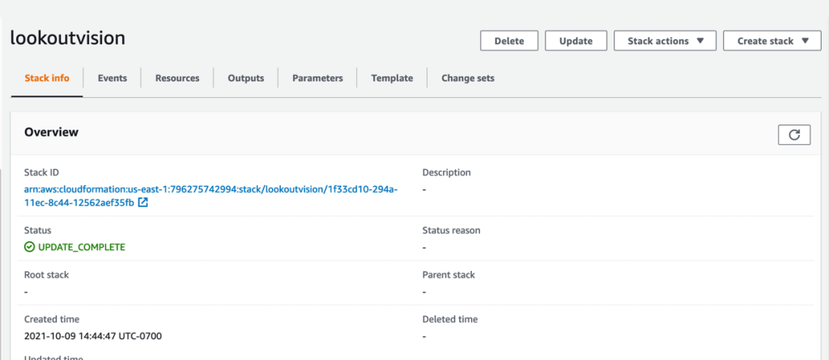The width and height of the screenshot is (829, 360).
Task: Click the Update button
Action: [x=576, y=41]
